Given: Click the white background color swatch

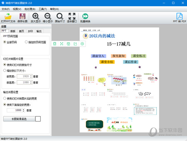Looking at the screenshot, I should coord(38,119).
